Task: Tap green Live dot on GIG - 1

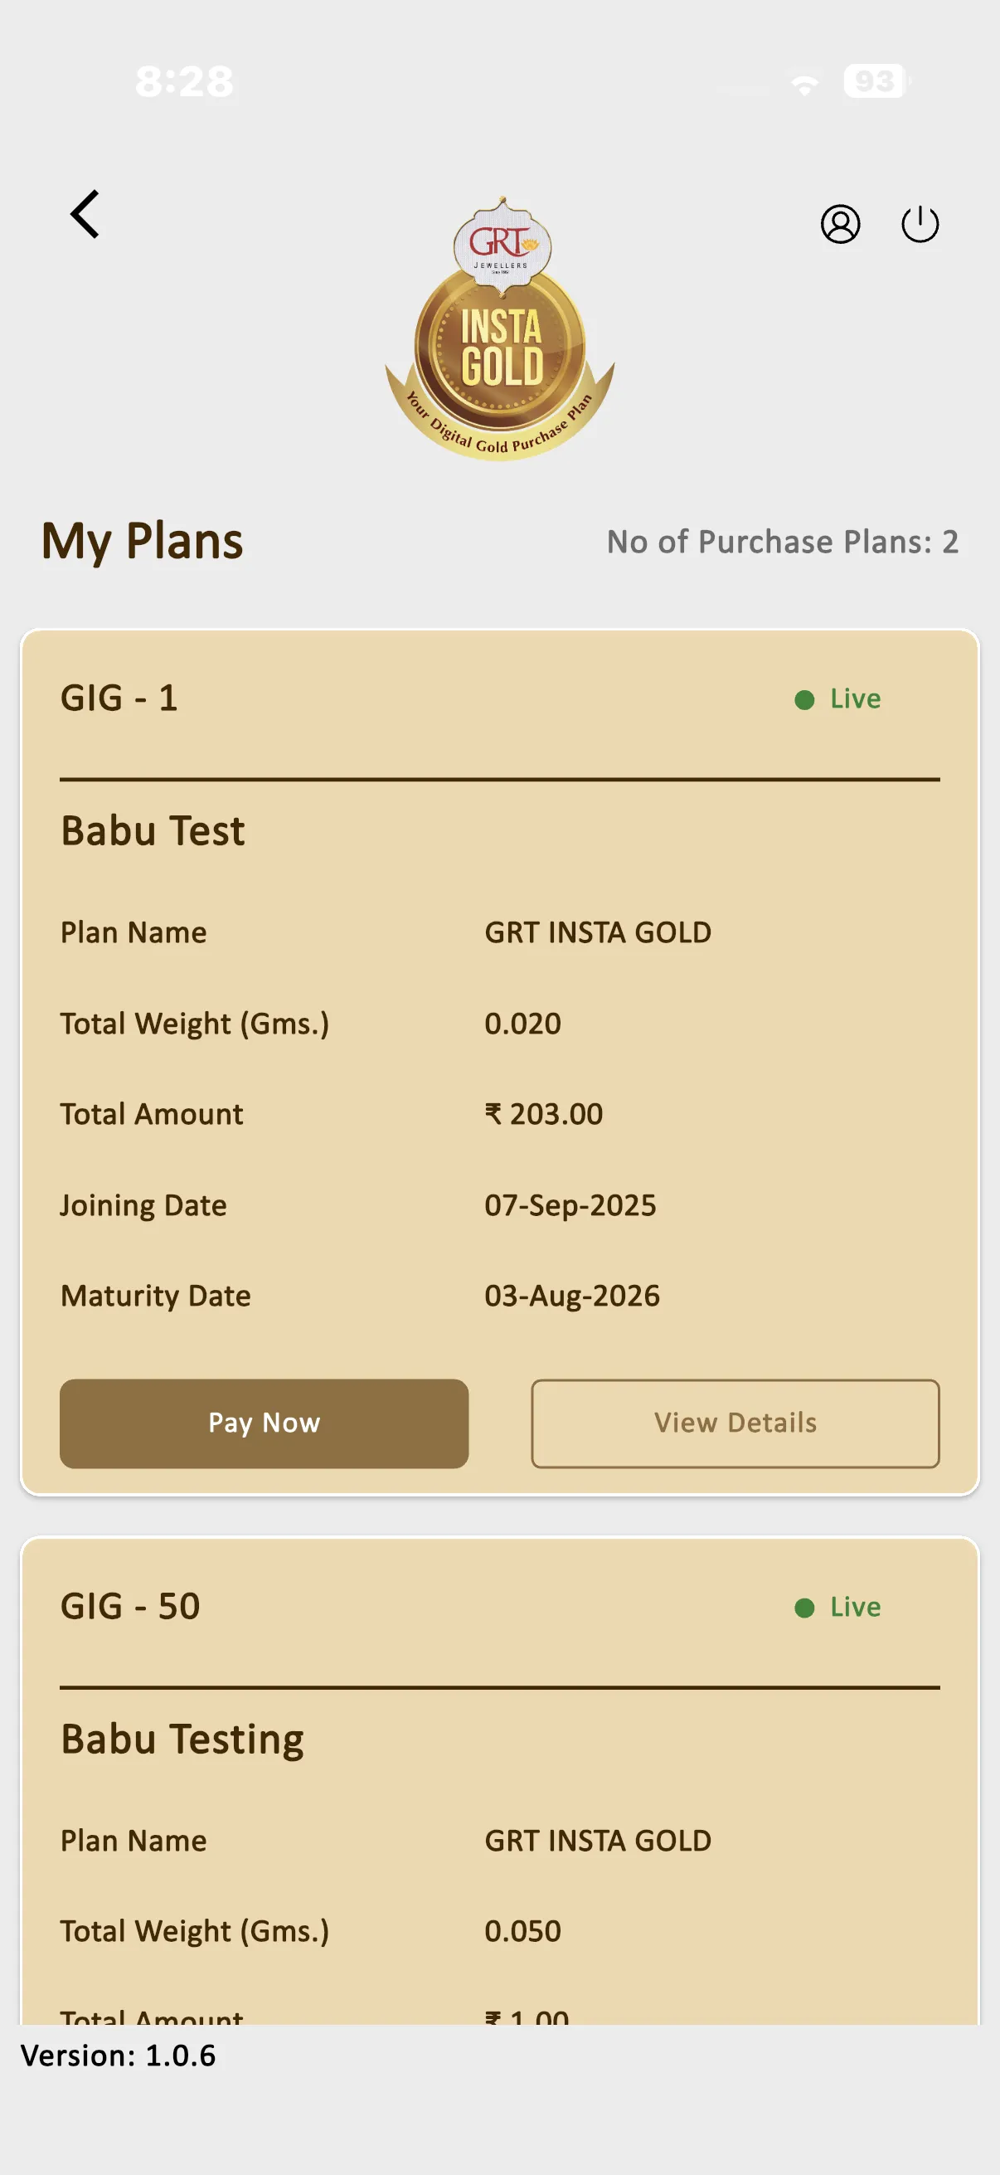Action: point(804,700)
